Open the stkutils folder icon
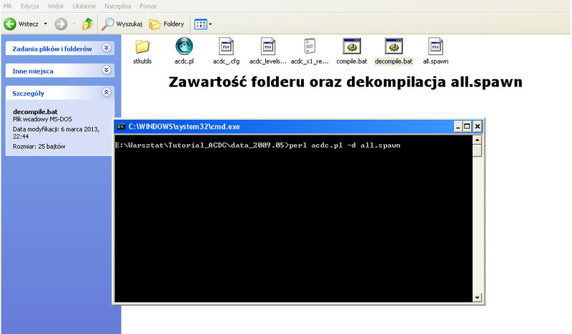The width and height of the screenshot is (572, 334). point(142,46)
